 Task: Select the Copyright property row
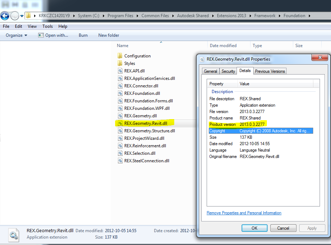coord(261,131)
